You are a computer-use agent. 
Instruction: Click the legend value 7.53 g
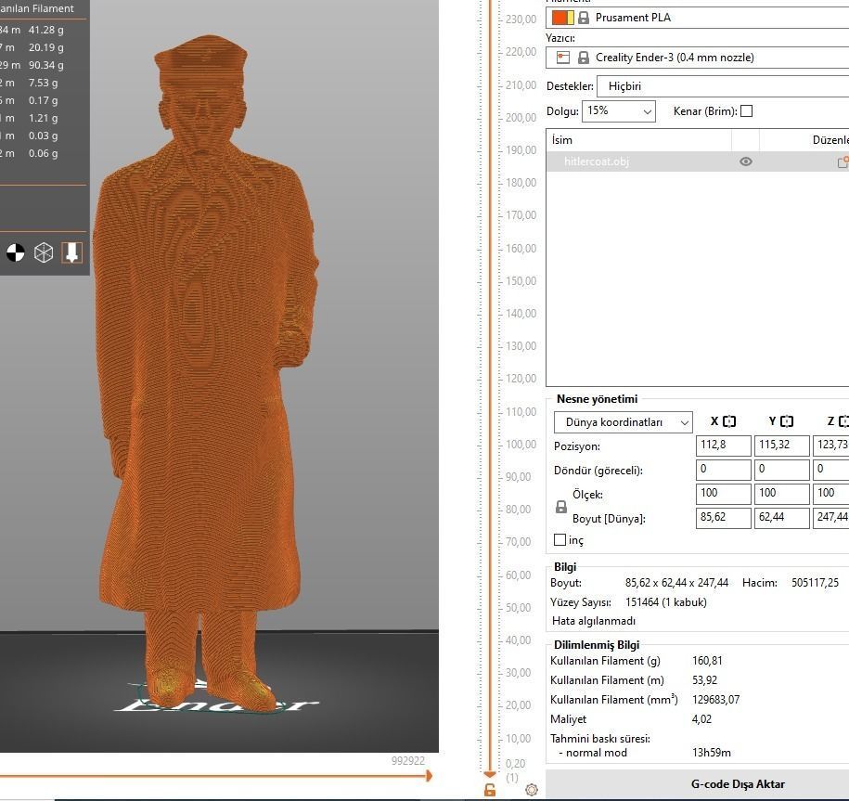[x=44, y=83]
